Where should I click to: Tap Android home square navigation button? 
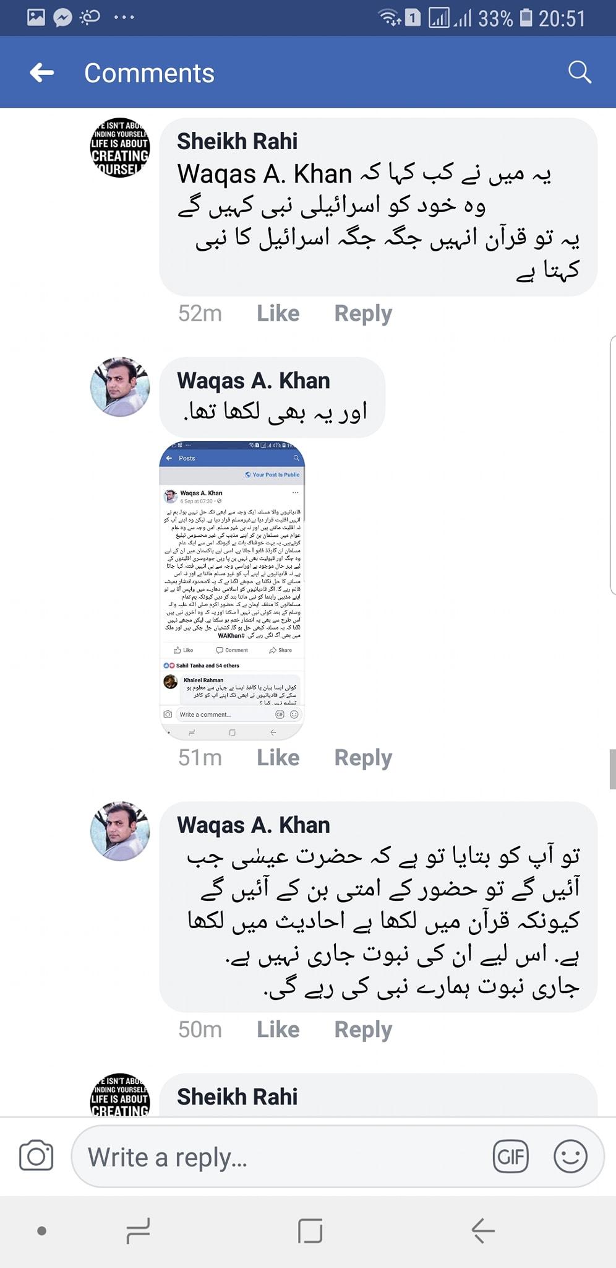pyautogui.click(x=310, y=1231)
